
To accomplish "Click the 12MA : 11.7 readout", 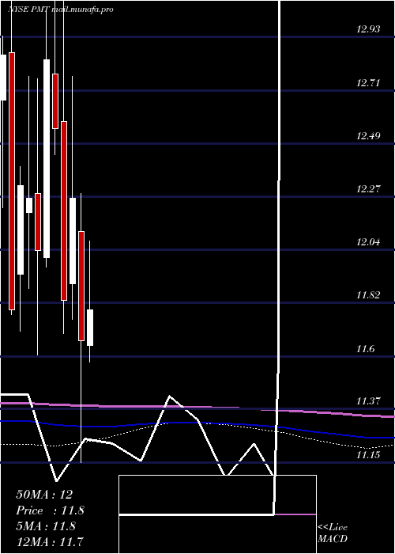I will coord(50,541).
